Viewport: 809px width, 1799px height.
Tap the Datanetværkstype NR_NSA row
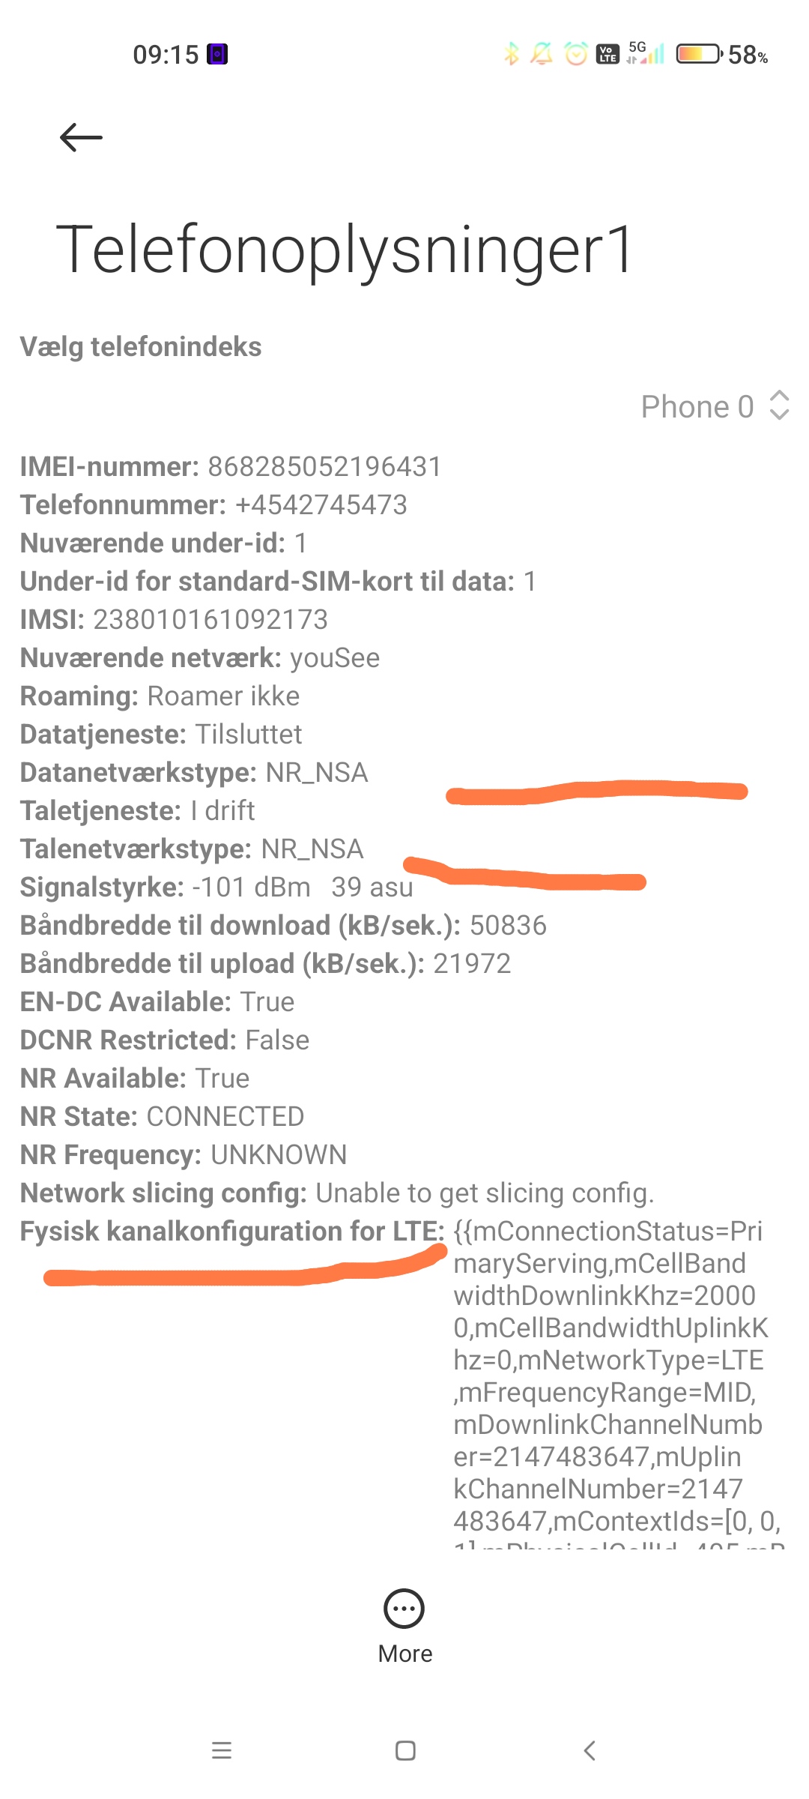tap(194, 772)
